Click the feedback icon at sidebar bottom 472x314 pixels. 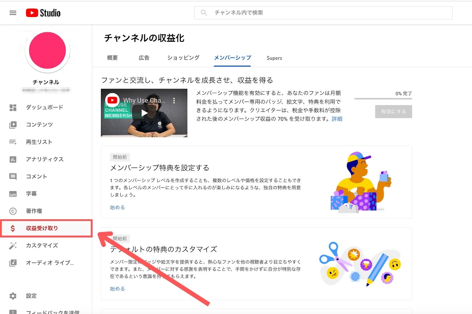point(13,312)
